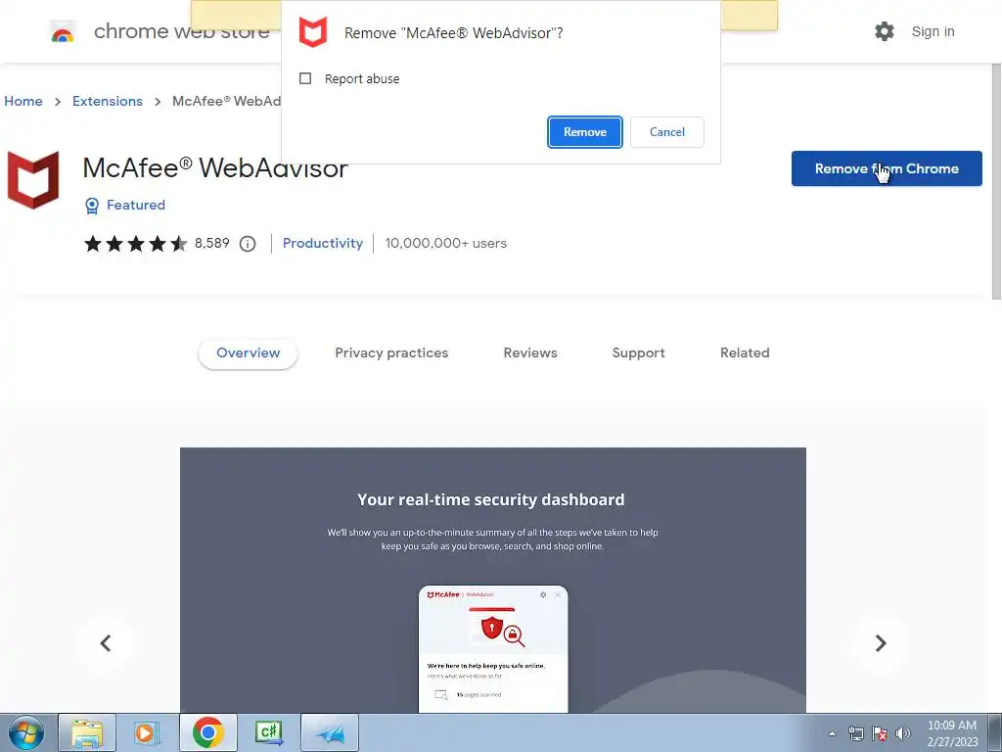Click the McAfee WebAdvisor title heading
The height and width of the screenshot is (752, 1002).
tap(215, 168)
